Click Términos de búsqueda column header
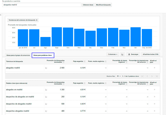 pos(14,61)
